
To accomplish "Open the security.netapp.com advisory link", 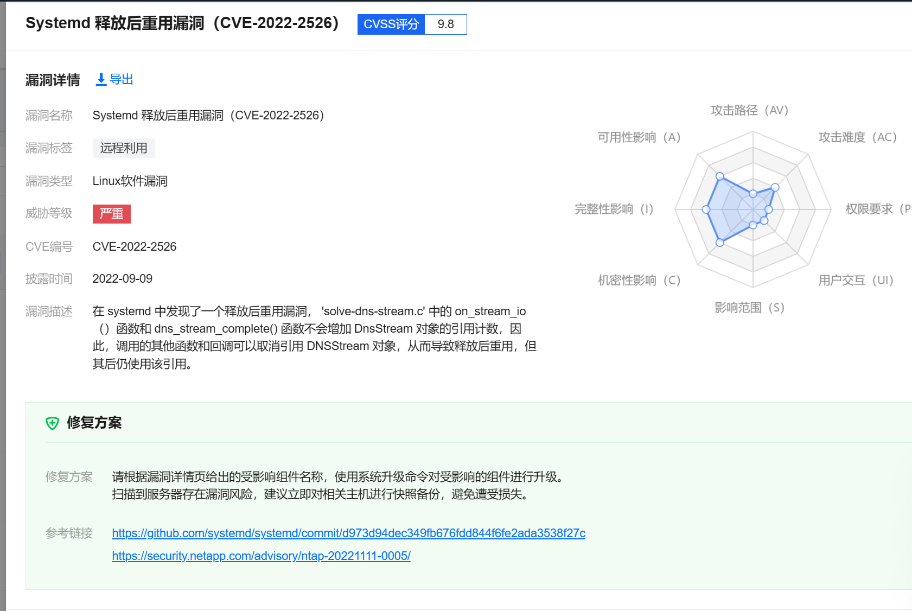I will (x=261, y=556).
